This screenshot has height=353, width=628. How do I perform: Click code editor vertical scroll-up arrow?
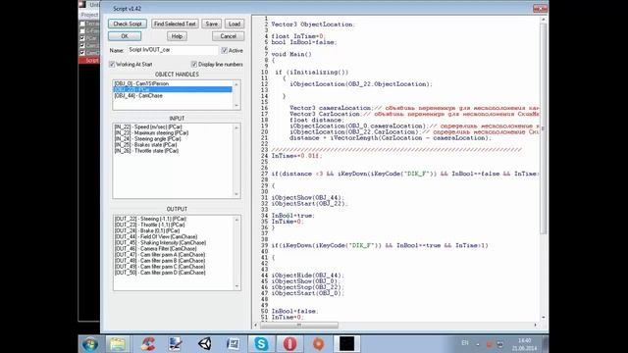pyautogui.click(x=544, y=20)
